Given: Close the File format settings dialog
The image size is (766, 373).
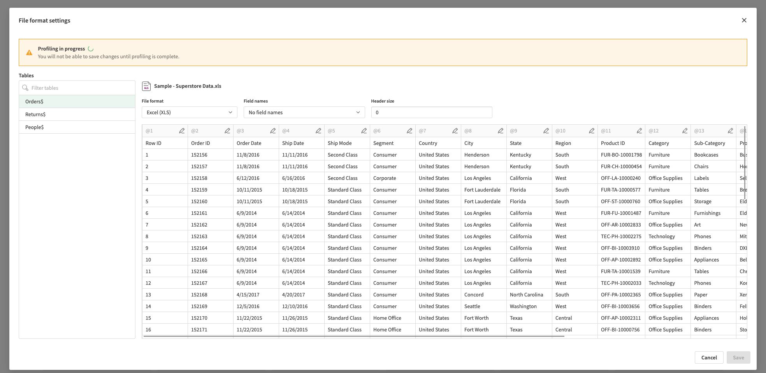Looking at the screenshot, I should pyautogui.click(x=744, y=20).
